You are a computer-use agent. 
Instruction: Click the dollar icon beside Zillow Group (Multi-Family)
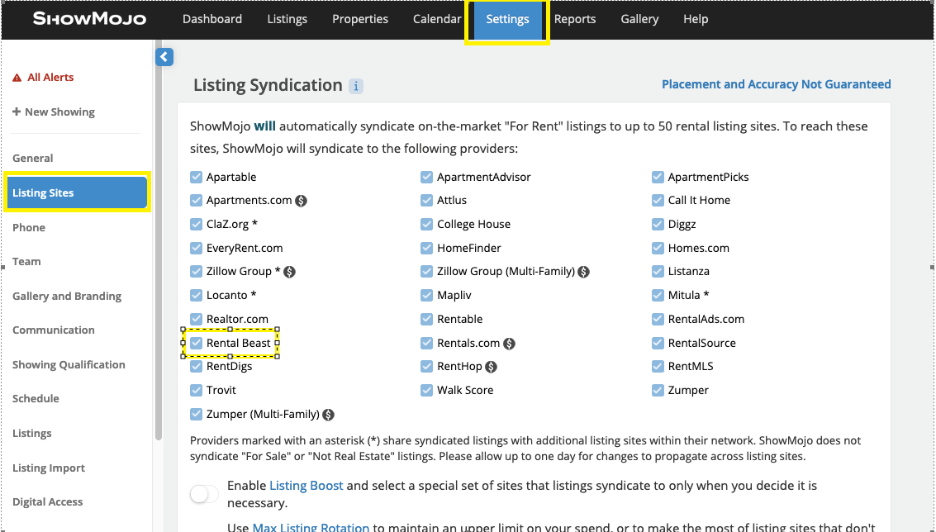583,271
